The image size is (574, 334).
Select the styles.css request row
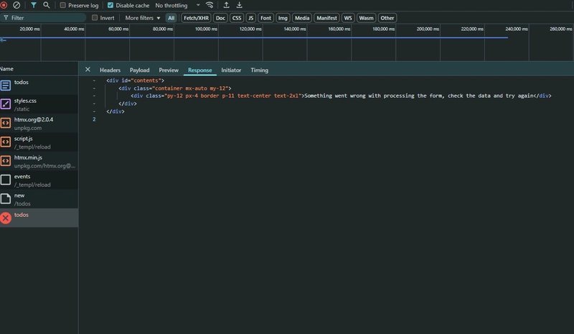[x=39, y=104]
